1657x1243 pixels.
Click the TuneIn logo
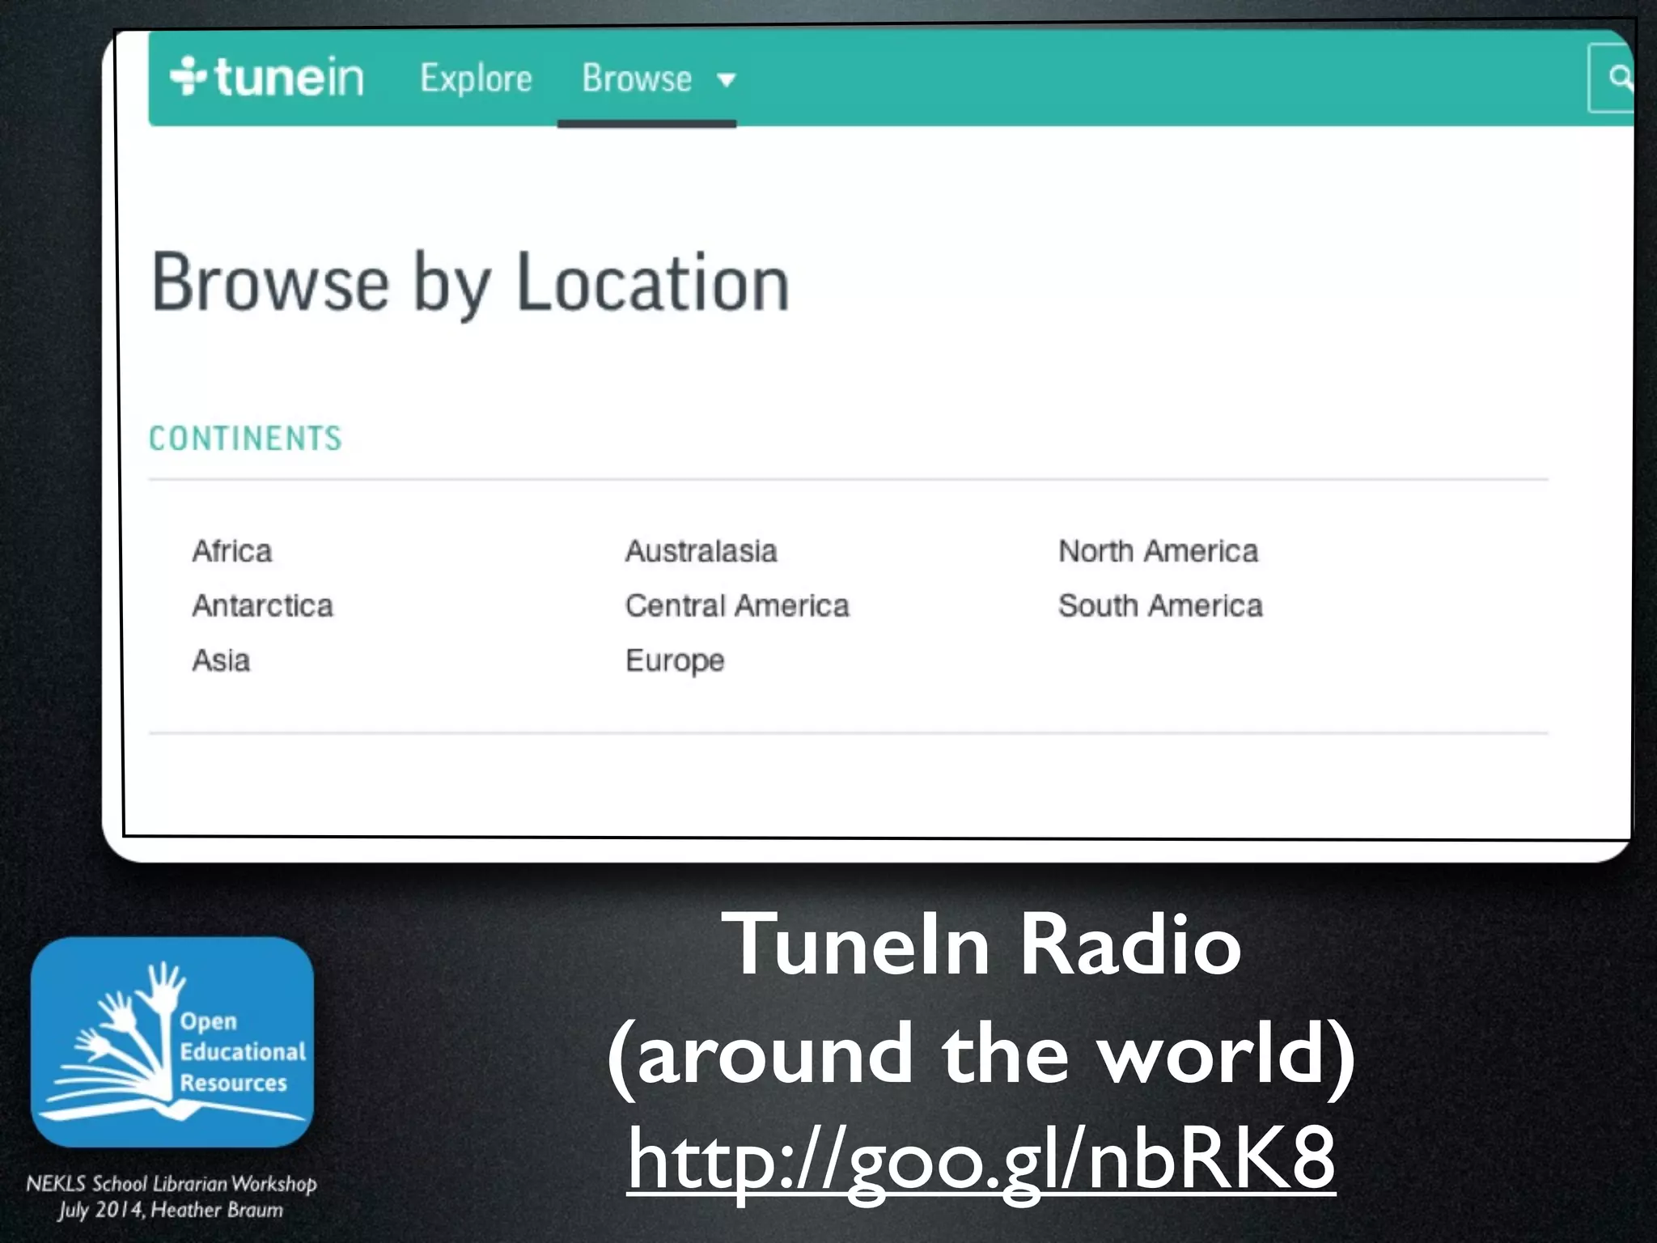267,78
